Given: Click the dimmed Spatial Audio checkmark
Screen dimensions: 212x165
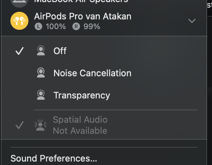Looking at the screenshot, I should pyautogui.click(x=20, y=125).
